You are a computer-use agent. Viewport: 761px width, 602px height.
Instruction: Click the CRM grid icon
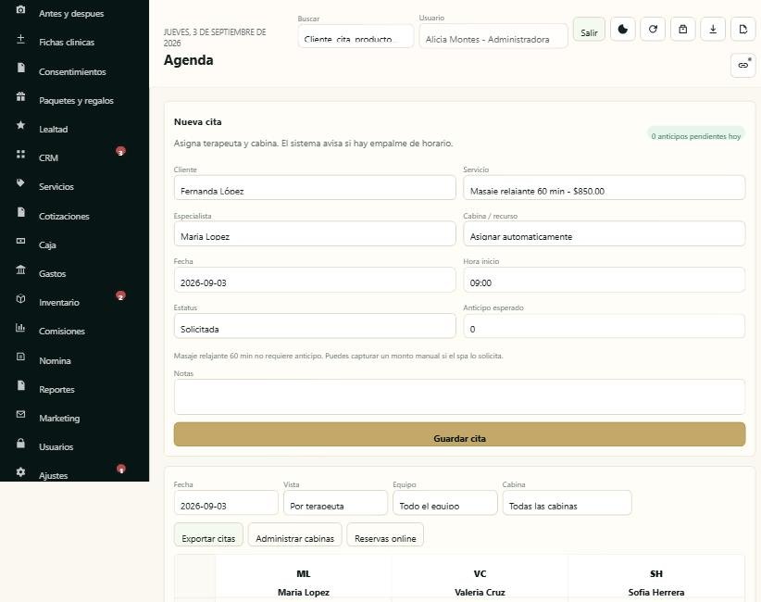20,154
